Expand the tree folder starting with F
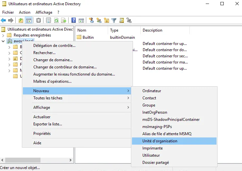Screen dimensions: 242x171 pyautogui.click(x=9, y=65)
